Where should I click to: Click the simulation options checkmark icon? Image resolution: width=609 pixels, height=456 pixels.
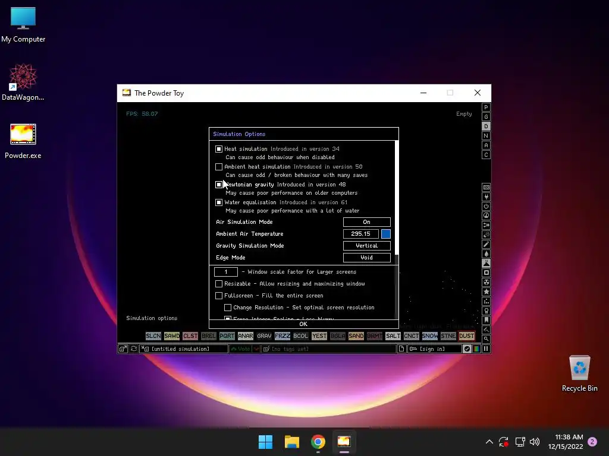click(x=467, y=349)
